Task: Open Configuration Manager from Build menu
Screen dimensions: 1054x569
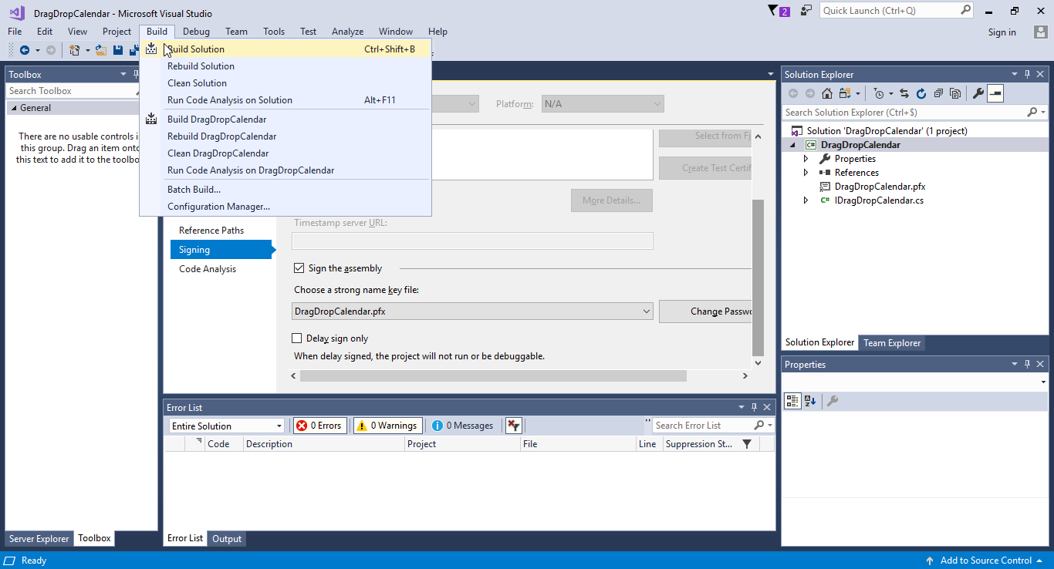Action: 285,207
